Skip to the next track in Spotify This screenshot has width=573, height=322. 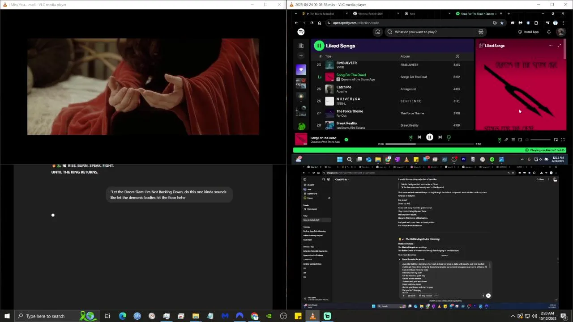coord(440,137)
